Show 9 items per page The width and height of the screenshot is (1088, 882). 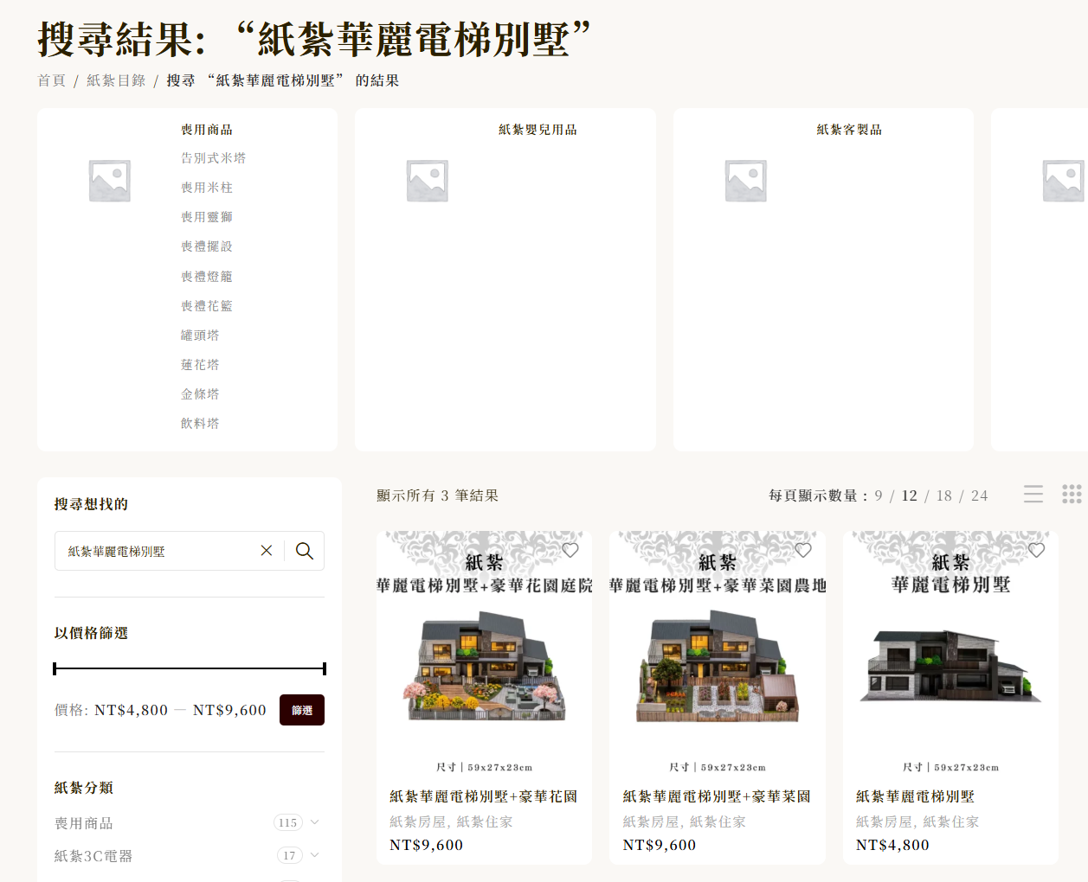(x=879, y=495)
